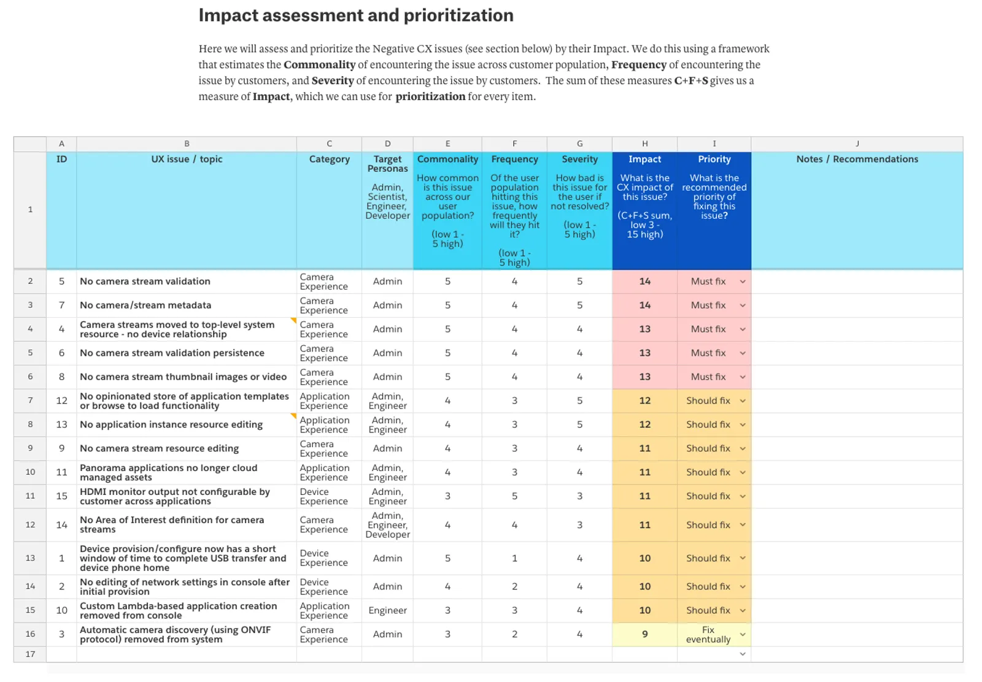Select column E header
Screen dimensions: 982x682
pyautogui.click(x=447, y=144)
